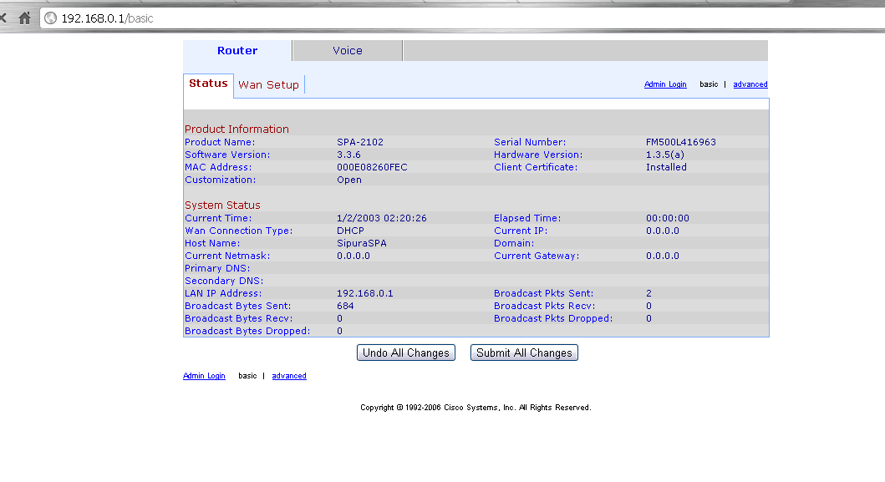Click the LAN IP Address value 192.168.0.1
885x482 pixels.
[x=364, y=293]
